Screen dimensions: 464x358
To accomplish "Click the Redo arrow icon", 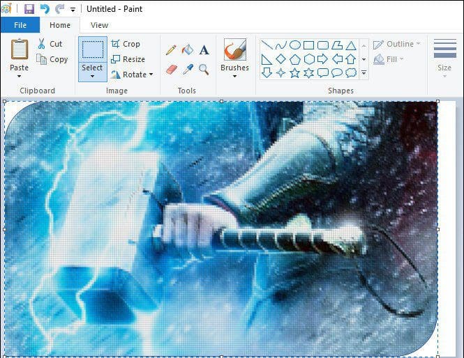I will point(59,9).
